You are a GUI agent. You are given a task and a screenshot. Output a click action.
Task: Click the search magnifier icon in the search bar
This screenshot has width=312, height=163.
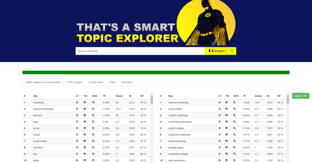click(x=232, y=51)
